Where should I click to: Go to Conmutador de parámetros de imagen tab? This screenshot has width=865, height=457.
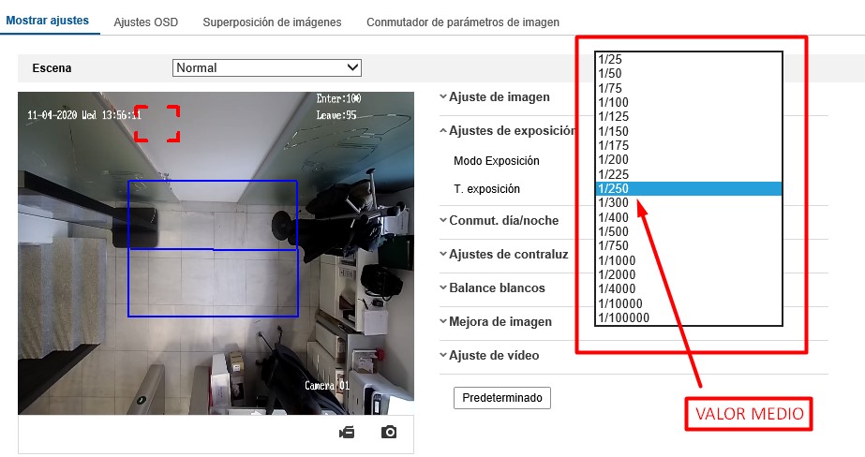pyautogui.click(x=463, y=21)
